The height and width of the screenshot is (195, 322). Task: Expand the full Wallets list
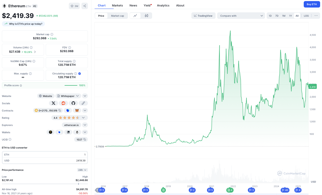85,132
